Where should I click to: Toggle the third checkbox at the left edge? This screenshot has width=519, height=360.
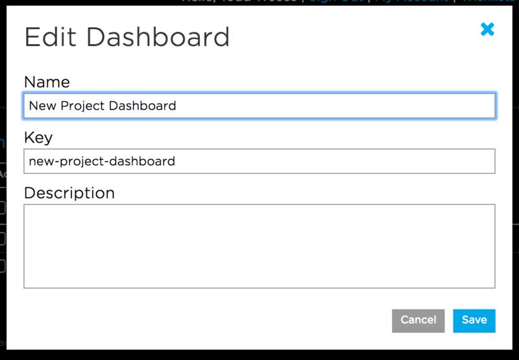tap(2, 265)
